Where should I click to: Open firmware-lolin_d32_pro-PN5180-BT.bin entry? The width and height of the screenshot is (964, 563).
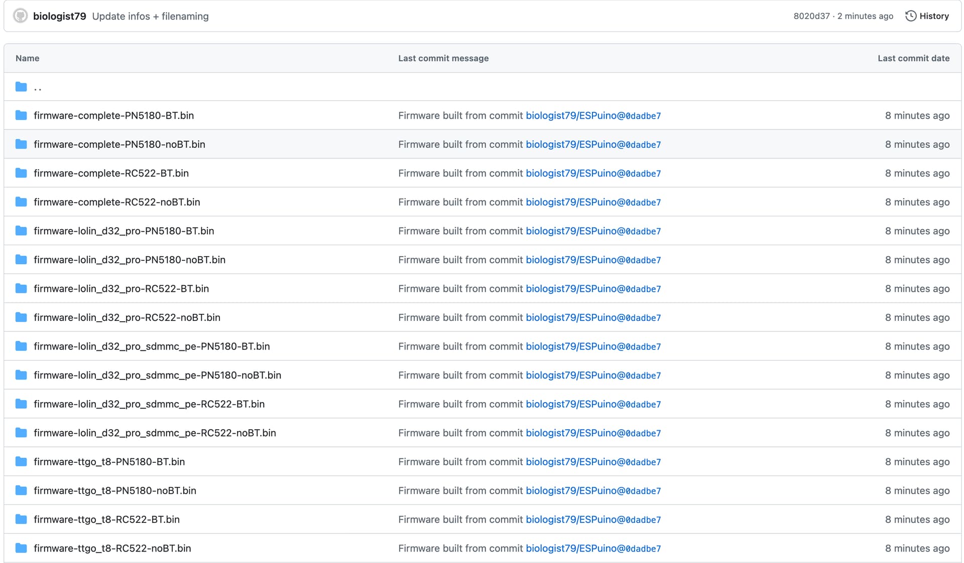coord(124,231)
